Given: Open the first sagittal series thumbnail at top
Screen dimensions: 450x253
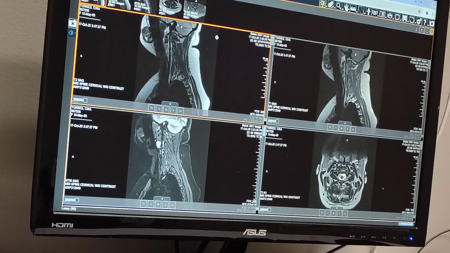Looking at the screenshot, I should 92,2.
